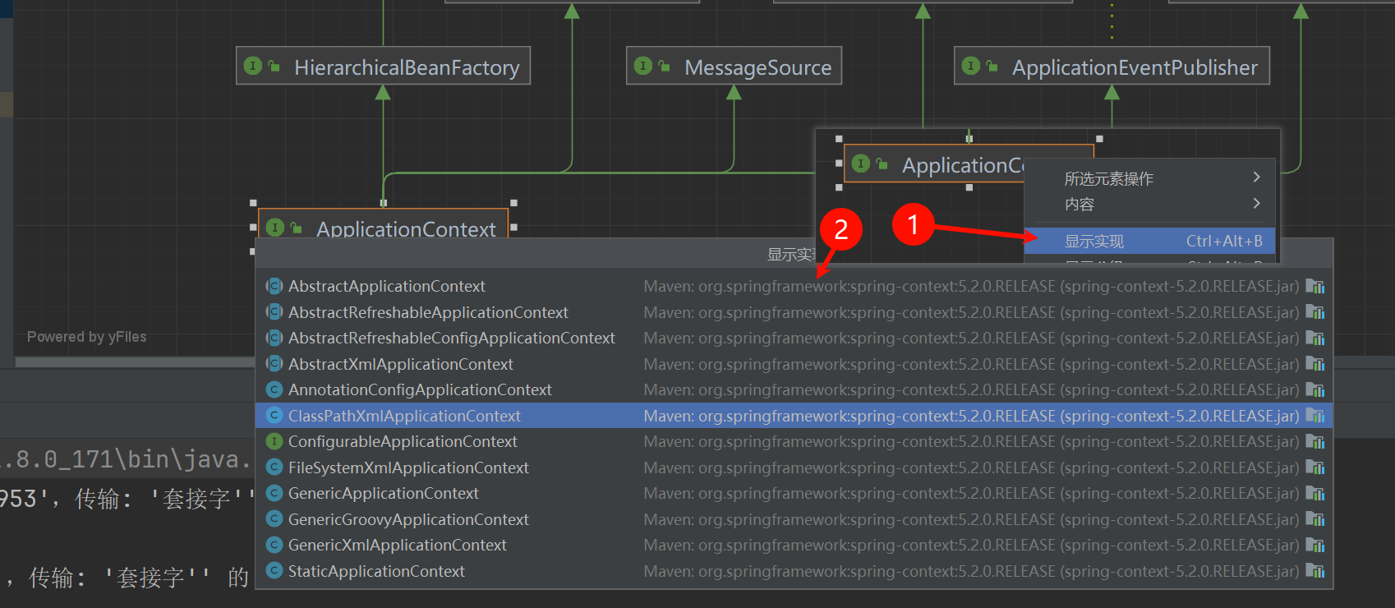Select AbstractRefreshableConfigApplicationContext entry
The width and height of the screenshot is (1395, 608).
[451, 339]
